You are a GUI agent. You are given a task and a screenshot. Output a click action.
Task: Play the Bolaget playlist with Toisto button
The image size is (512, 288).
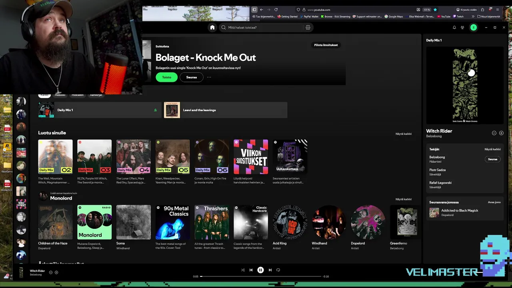pos(166,77)
